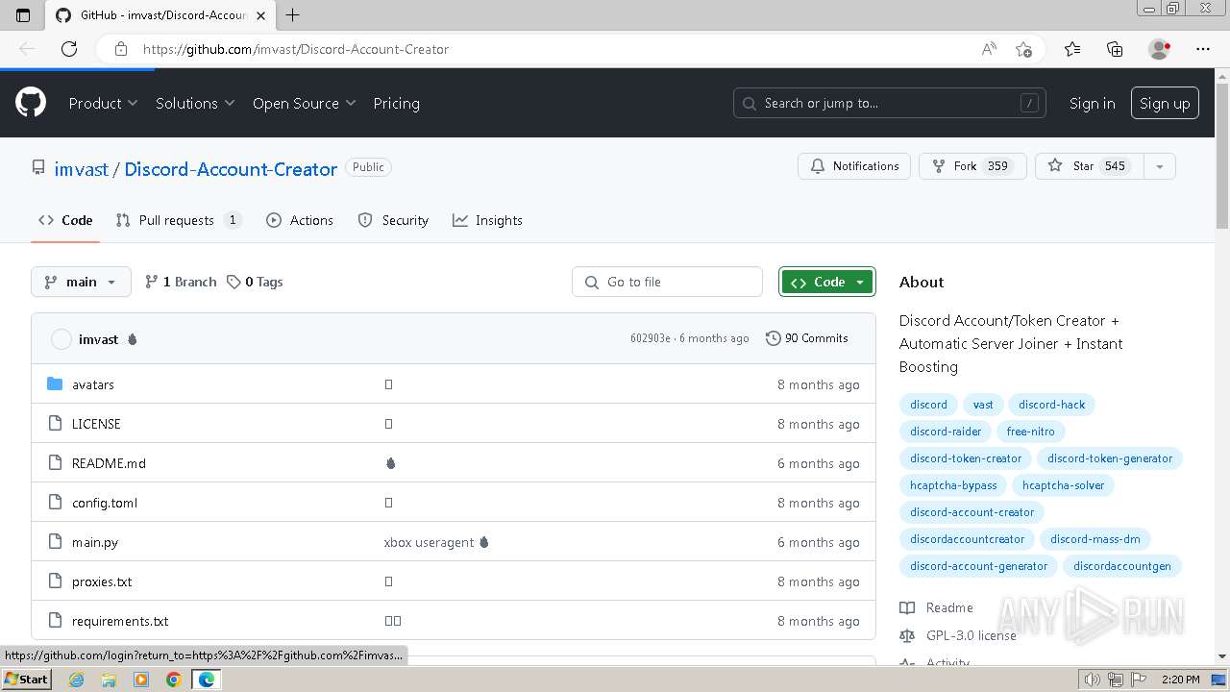1230x692 pixels.
Task: Open the imvast owner link
Action: tap(81, 168)
